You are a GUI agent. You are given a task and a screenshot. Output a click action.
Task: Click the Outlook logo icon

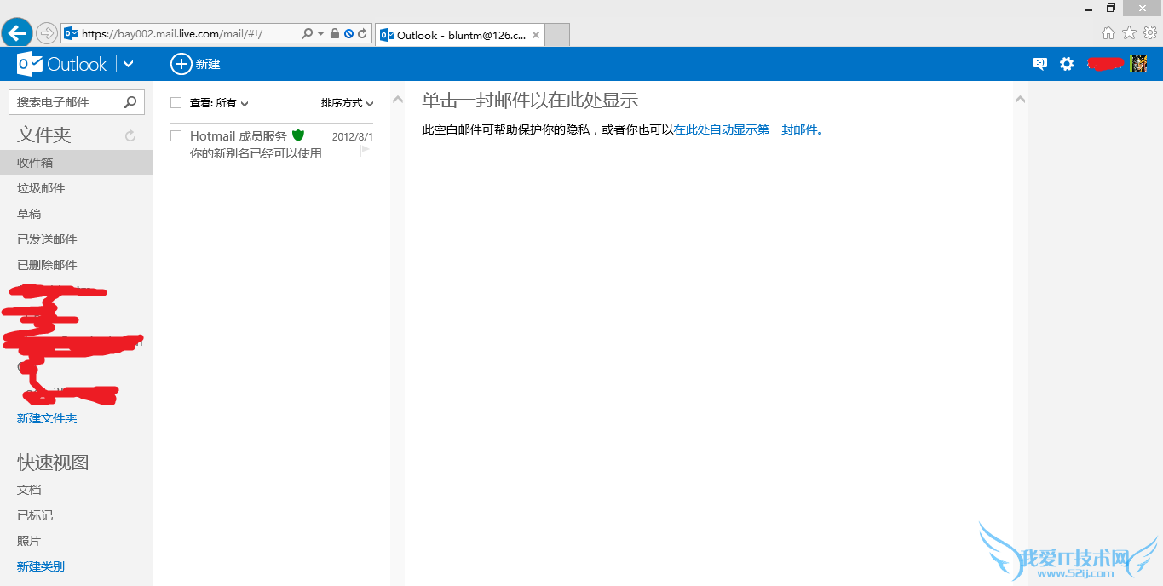(x=31, y=64)
